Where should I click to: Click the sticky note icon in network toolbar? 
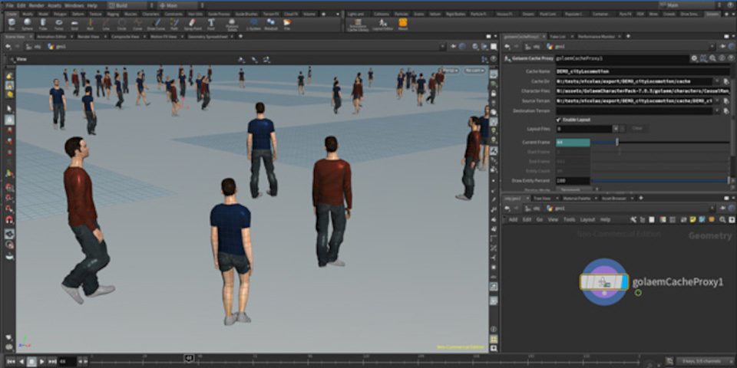pos(692,220)
